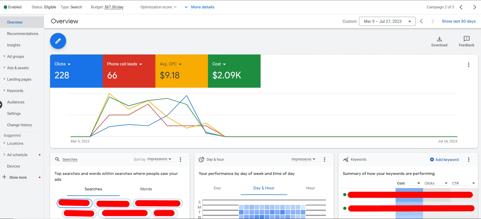
Task: Open Keywords card Clicks column dropdown
Action: (x=436, y=183)
